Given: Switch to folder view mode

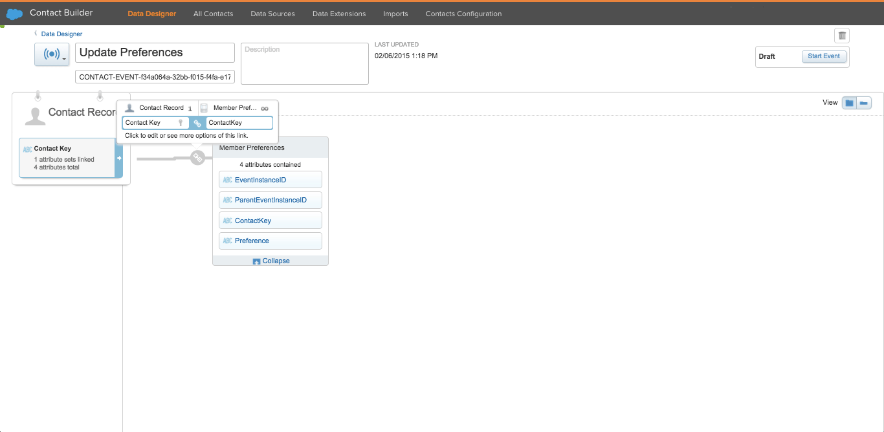Looking at the screenshot, I should pos(849,102).
